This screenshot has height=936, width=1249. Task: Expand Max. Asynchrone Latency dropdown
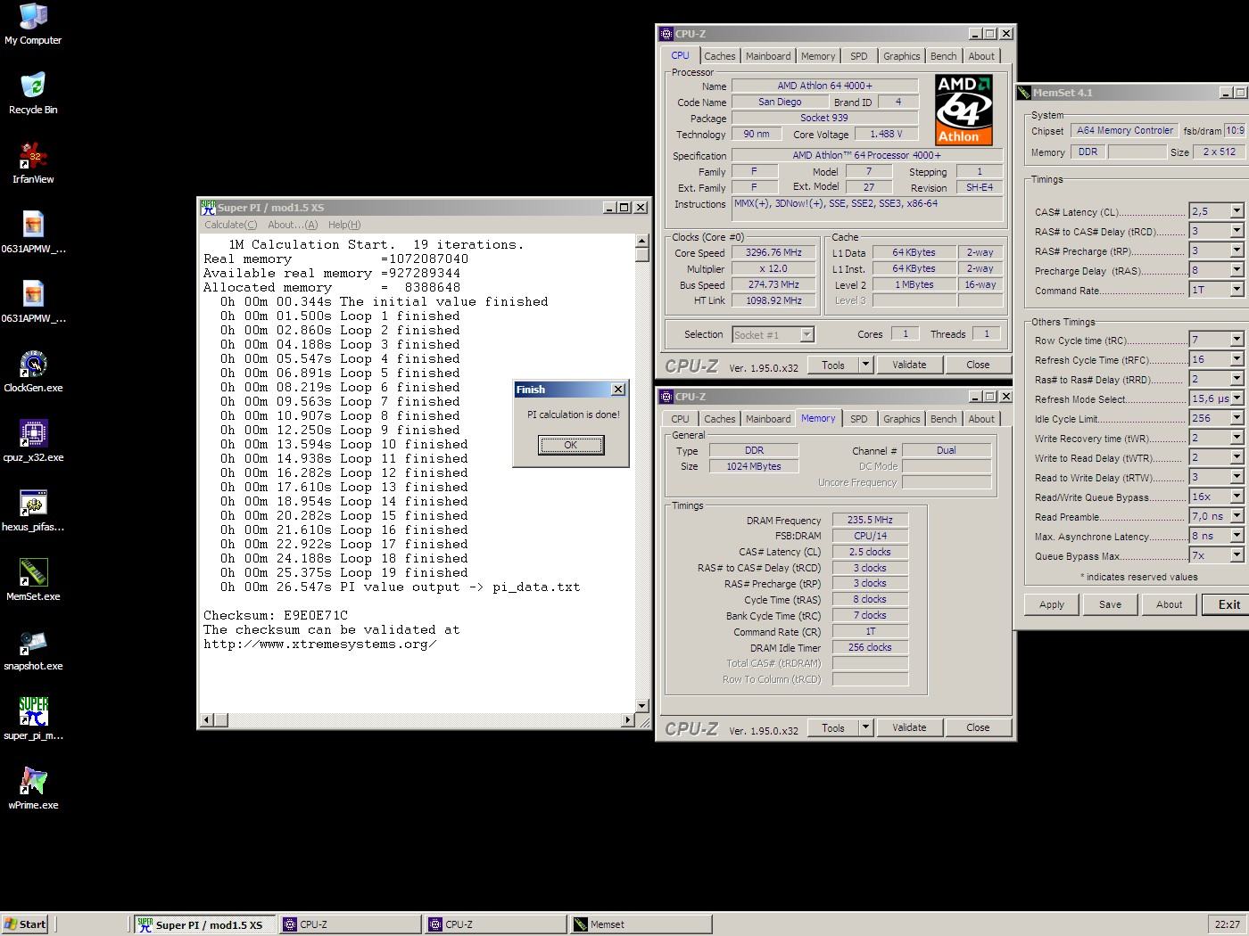tap(1237, 536)
